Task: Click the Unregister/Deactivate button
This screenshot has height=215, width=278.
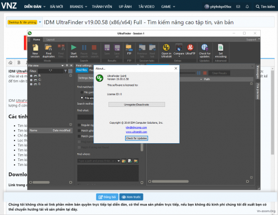Action: [137, 105]
